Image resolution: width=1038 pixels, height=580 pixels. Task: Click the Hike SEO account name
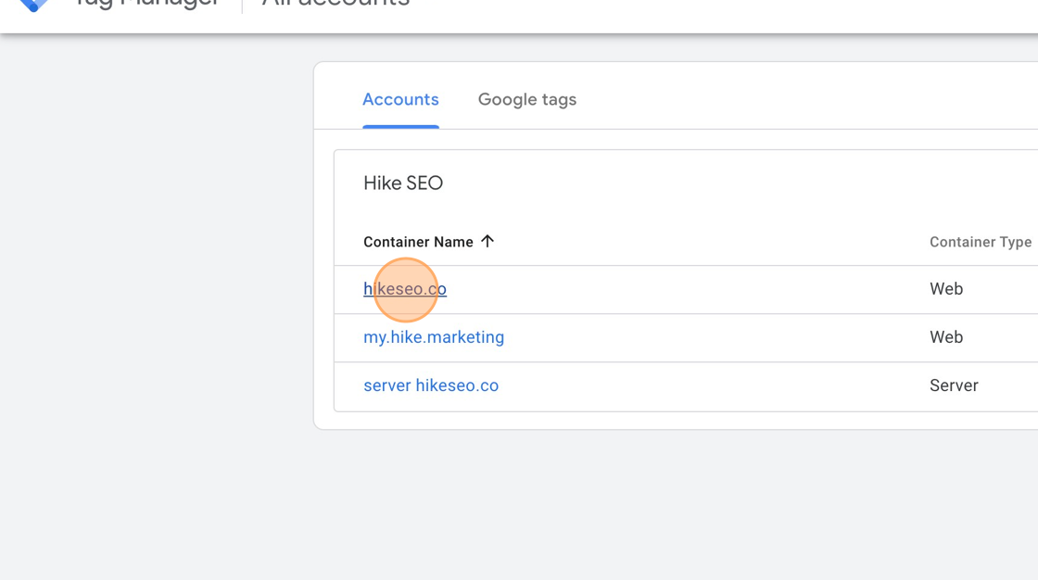click(x=402, y=183)
